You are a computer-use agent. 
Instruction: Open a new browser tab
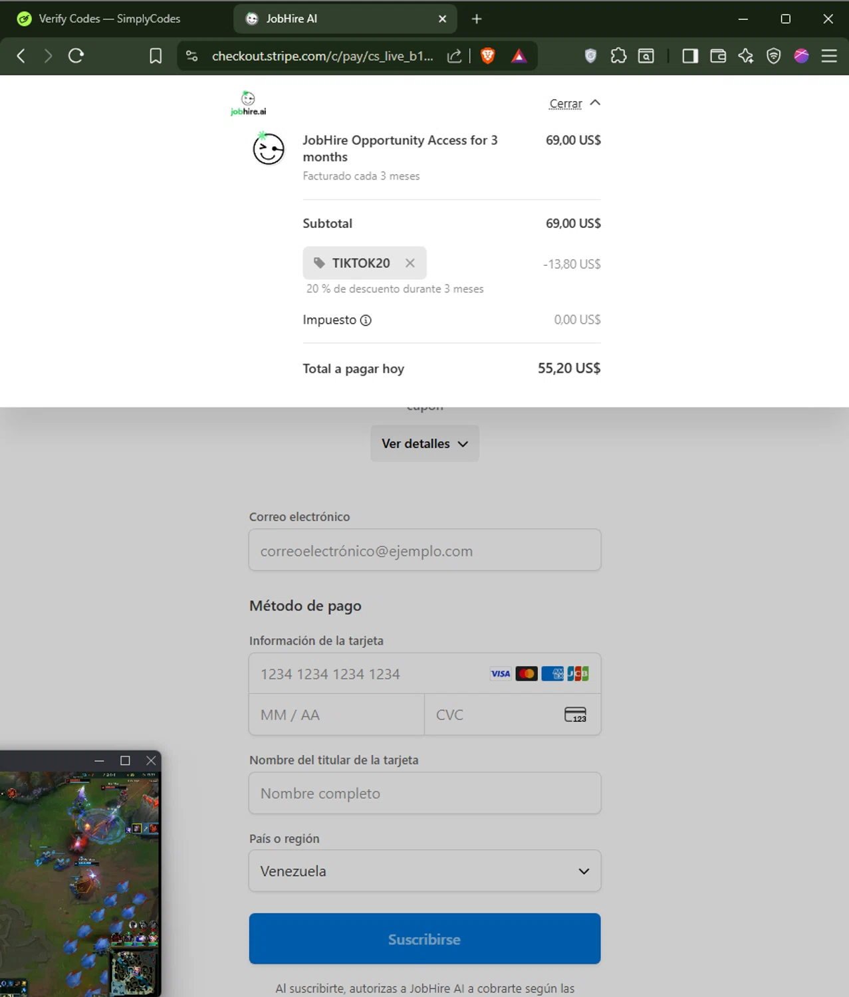[477, 19]
